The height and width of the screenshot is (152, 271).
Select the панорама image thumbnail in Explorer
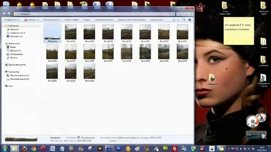(x=52, y=33)
